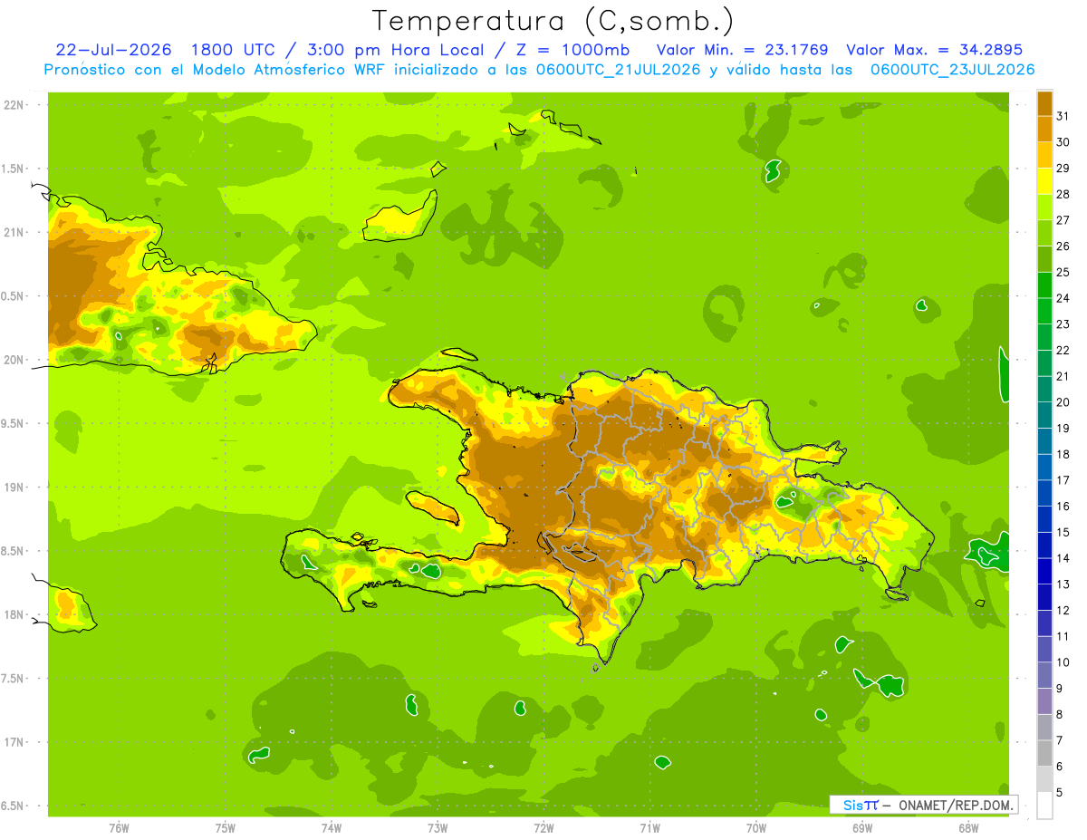Image resolution: width=1087 pixels, height=840 pixels.
Task: Pick the green colorbar segment between 25 and 26
Action: (1044, 259)
